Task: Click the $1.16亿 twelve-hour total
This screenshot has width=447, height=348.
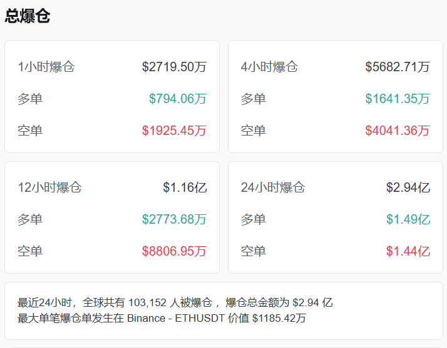Action: point(185,187)
